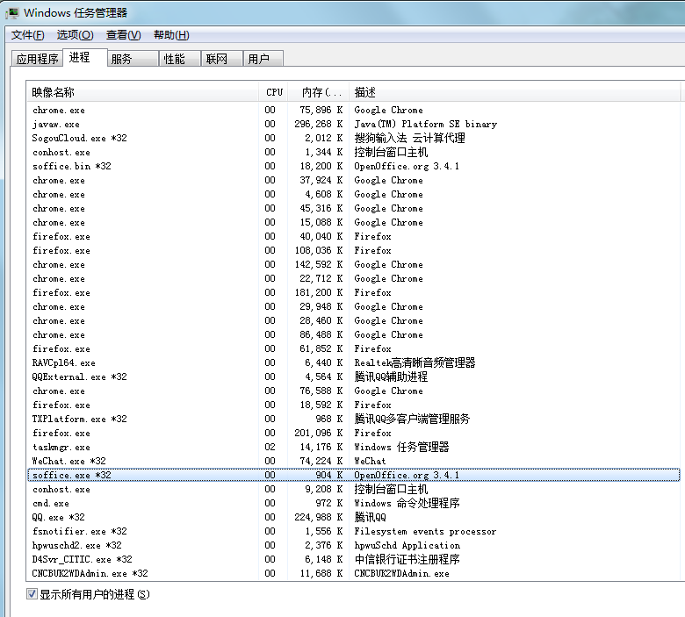This screenshot has height=617, width=685.
Task: Select the SogouCloud.exe *32 process
Action: (x=354, y=138)
